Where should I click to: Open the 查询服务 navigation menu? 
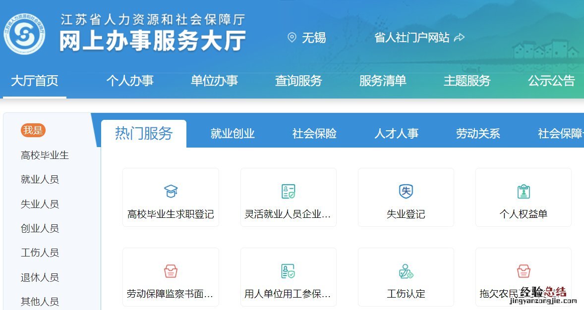[298, 81]
